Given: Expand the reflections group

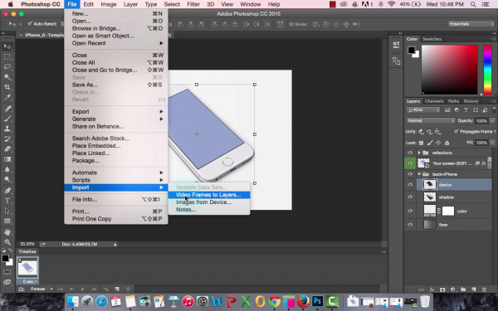Looking at the screenshot, I should tap(419, 153).
